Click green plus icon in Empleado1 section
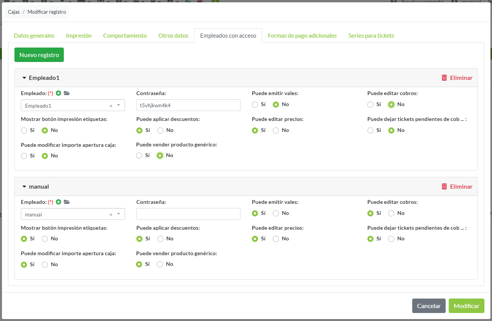492x321 pixels. click(x=59, y=93)
